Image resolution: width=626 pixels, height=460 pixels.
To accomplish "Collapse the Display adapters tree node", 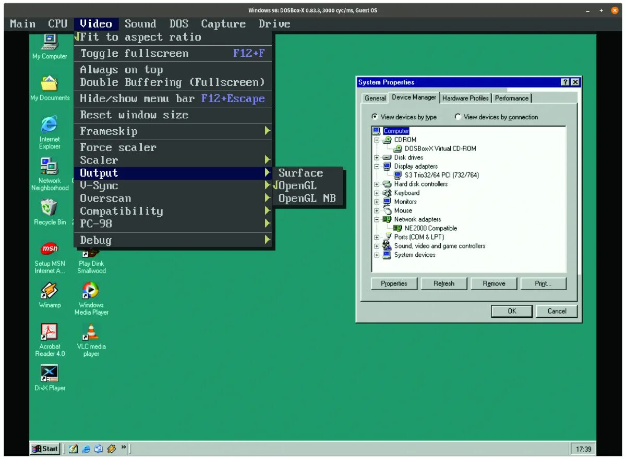I will (377, 167).
